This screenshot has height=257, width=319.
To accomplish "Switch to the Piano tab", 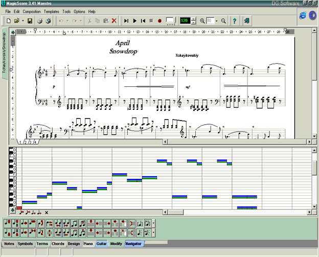I will (88, 244).
